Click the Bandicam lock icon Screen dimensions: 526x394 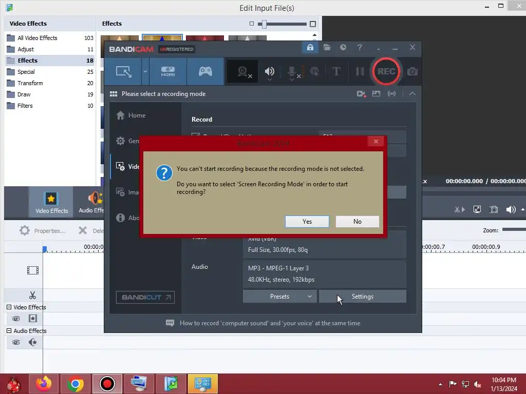(310, 48)
